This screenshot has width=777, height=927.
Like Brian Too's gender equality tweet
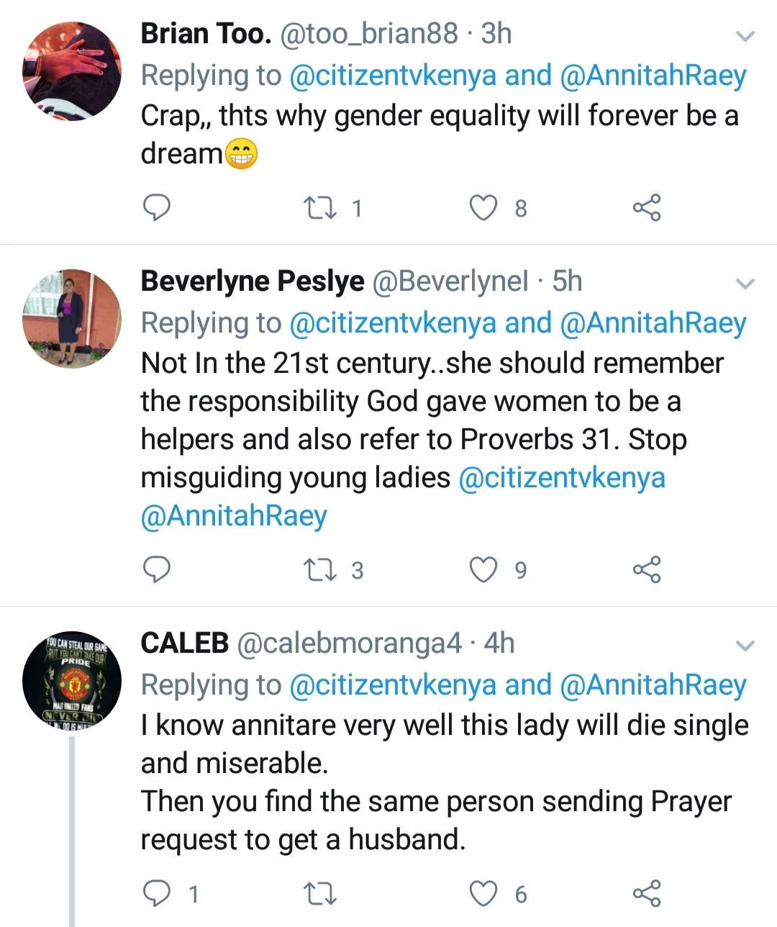click(483, 208)
